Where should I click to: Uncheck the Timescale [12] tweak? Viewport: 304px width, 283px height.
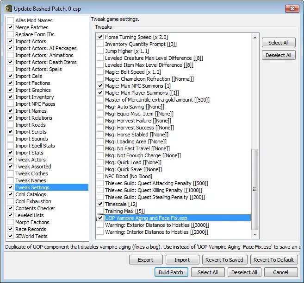coord(100,204)
